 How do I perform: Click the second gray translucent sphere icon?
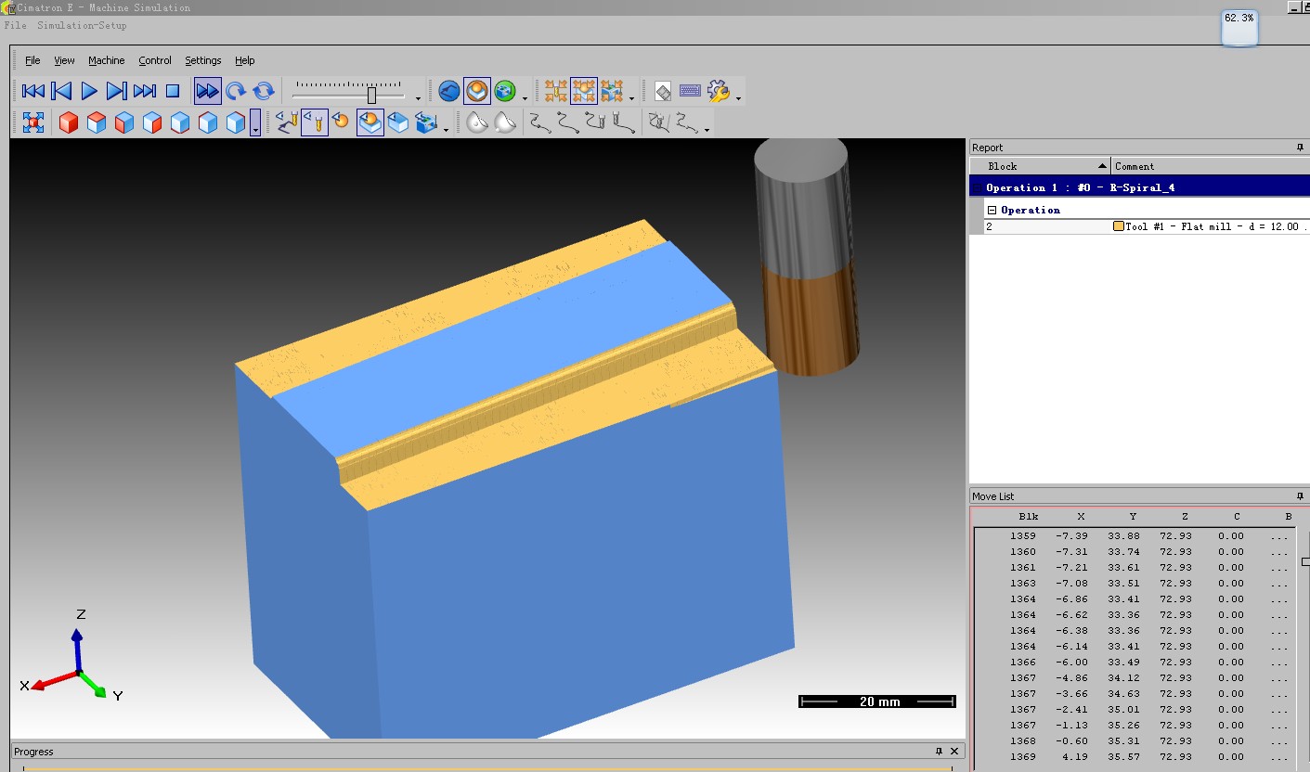505,122
